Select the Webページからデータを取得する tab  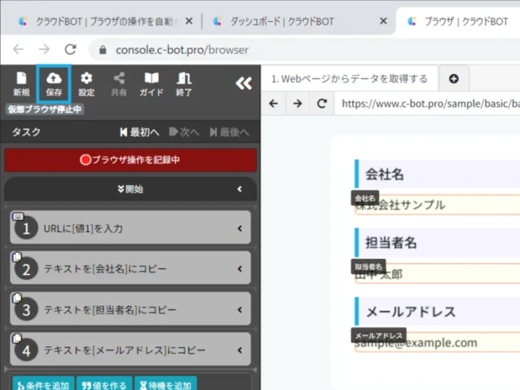click(348, 79)
